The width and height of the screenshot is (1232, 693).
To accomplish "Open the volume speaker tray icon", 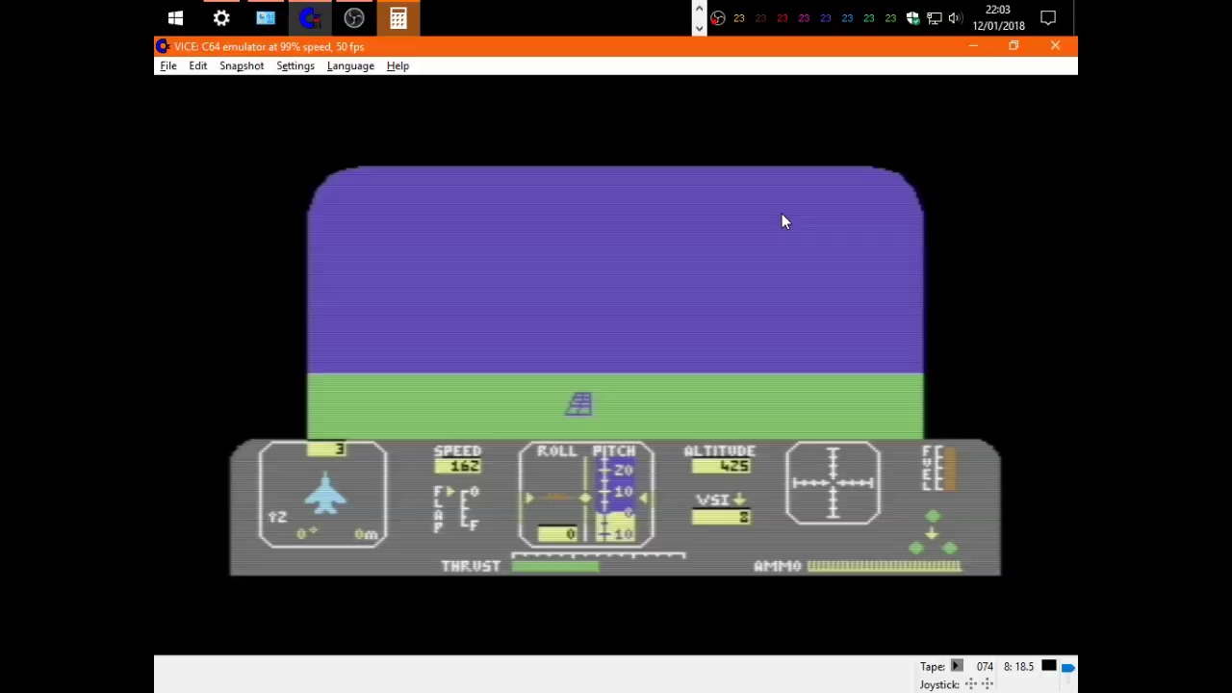I will (955, 18).
